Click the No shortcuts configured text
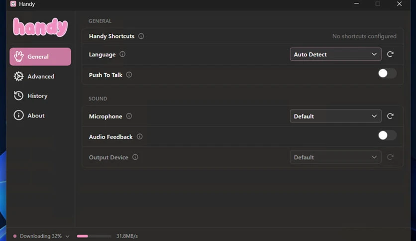This screenshot has height=241, width=416. 364,36
